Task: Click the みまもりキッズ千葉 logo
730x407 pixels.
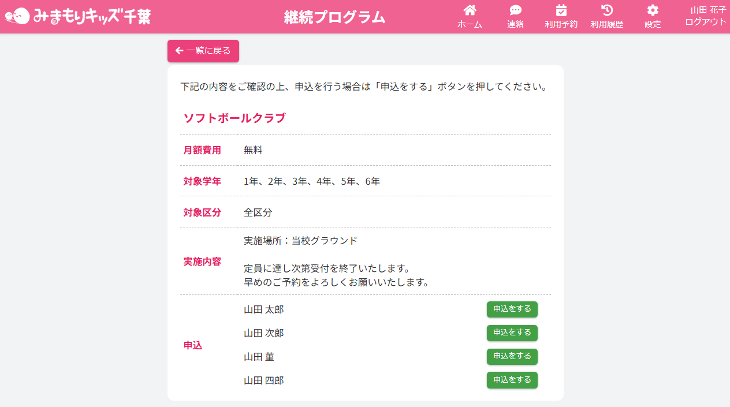Action: [x=78, y=16]
